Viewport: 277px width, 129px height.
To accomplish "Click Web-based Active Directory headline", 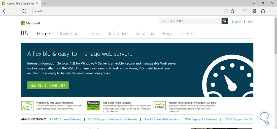I will [x=117, y=103].
